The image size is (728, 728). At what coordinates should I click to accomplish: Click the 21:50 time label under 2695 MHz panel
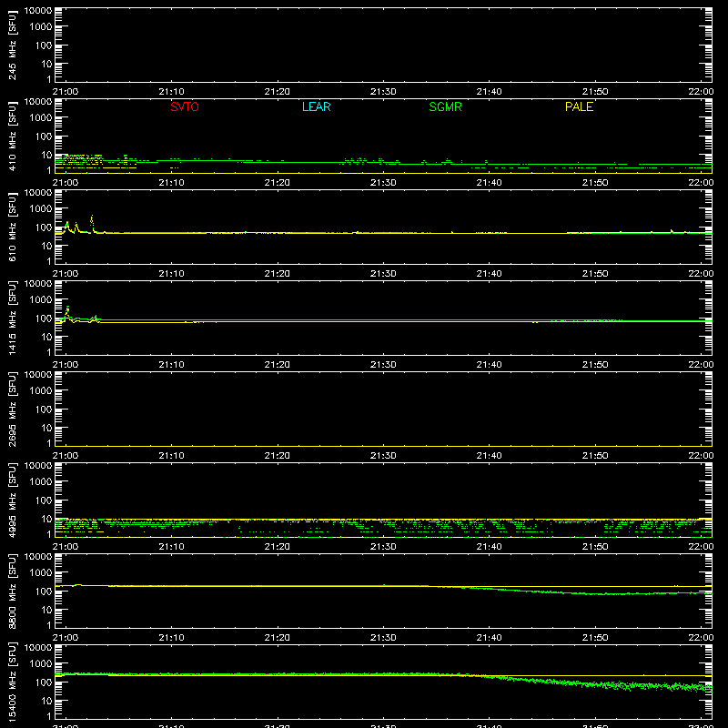(595, 456)
